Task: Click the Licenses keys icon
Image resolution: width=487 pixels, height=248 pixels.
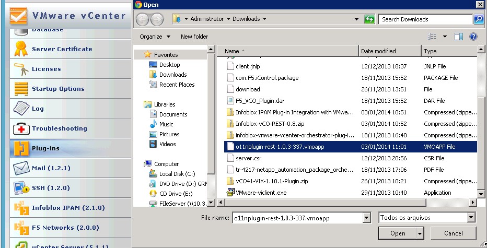Action: 20,69
